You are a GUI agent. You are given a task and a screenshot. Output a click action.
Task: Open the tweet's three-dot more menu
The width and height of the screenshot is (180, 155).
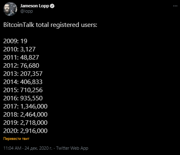pyautogui.click(x=175, y=6)
